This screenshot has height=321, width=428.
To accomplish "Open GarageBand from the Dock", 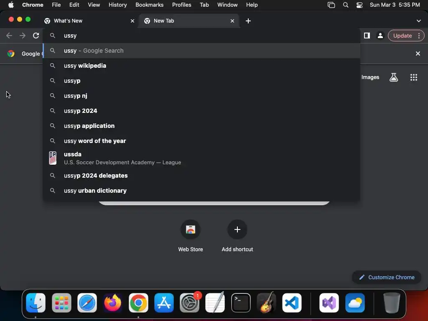I will (x=266, y=303).
